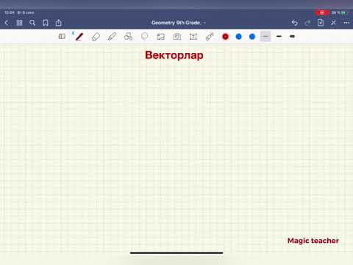The height and width of the screenshot is (265, 353).
Task: Redo the last action
Action: pos(307,23)
